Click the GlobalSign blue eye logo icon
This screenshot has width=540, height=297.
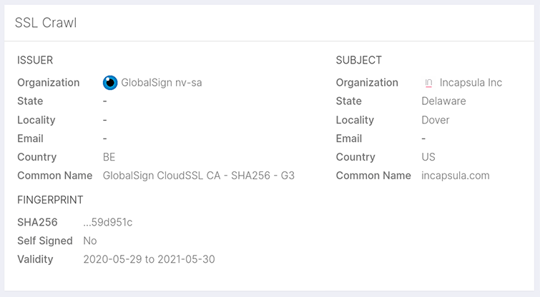tap(110, 83)
